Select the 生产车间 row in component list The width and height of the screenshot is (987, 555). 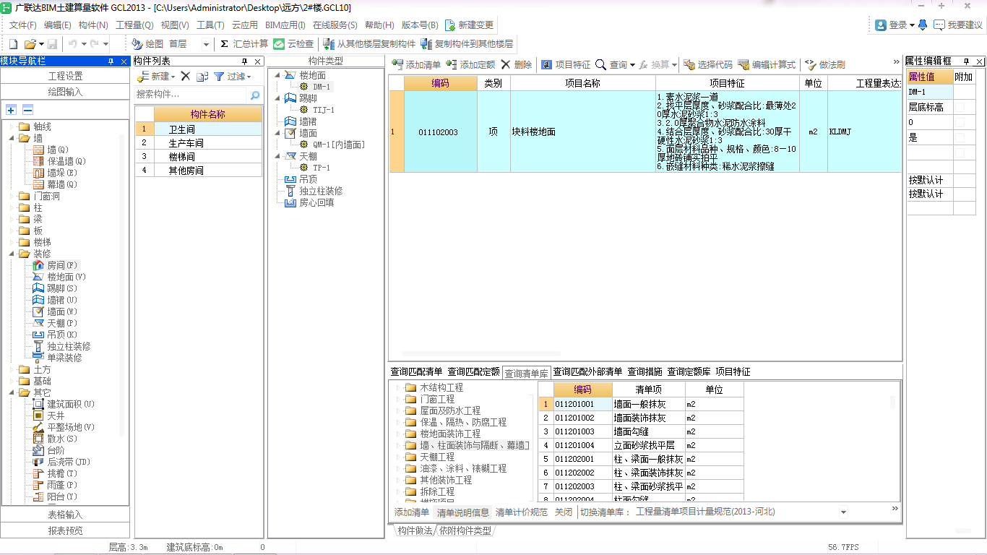[x=199, y=143]
